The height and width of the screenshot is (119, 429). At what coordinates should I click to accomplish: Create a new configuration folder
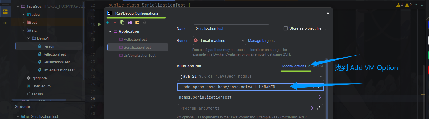tap(137, 22)
